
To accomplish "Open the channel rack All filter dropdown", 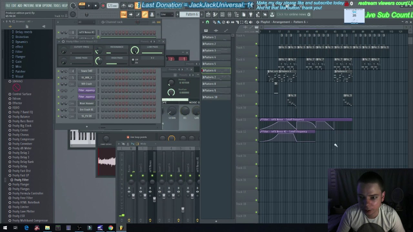I will point(87,22).
